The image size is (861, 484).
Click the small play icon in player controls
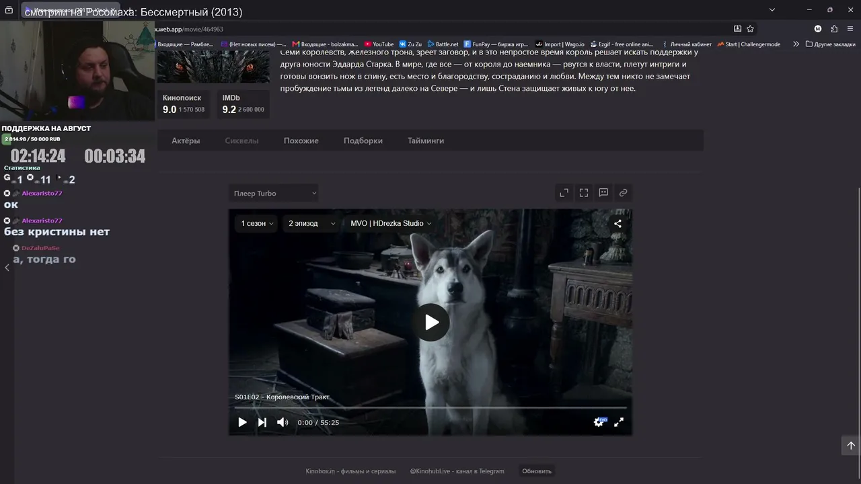pyautogui.click(x=242, y=422)
